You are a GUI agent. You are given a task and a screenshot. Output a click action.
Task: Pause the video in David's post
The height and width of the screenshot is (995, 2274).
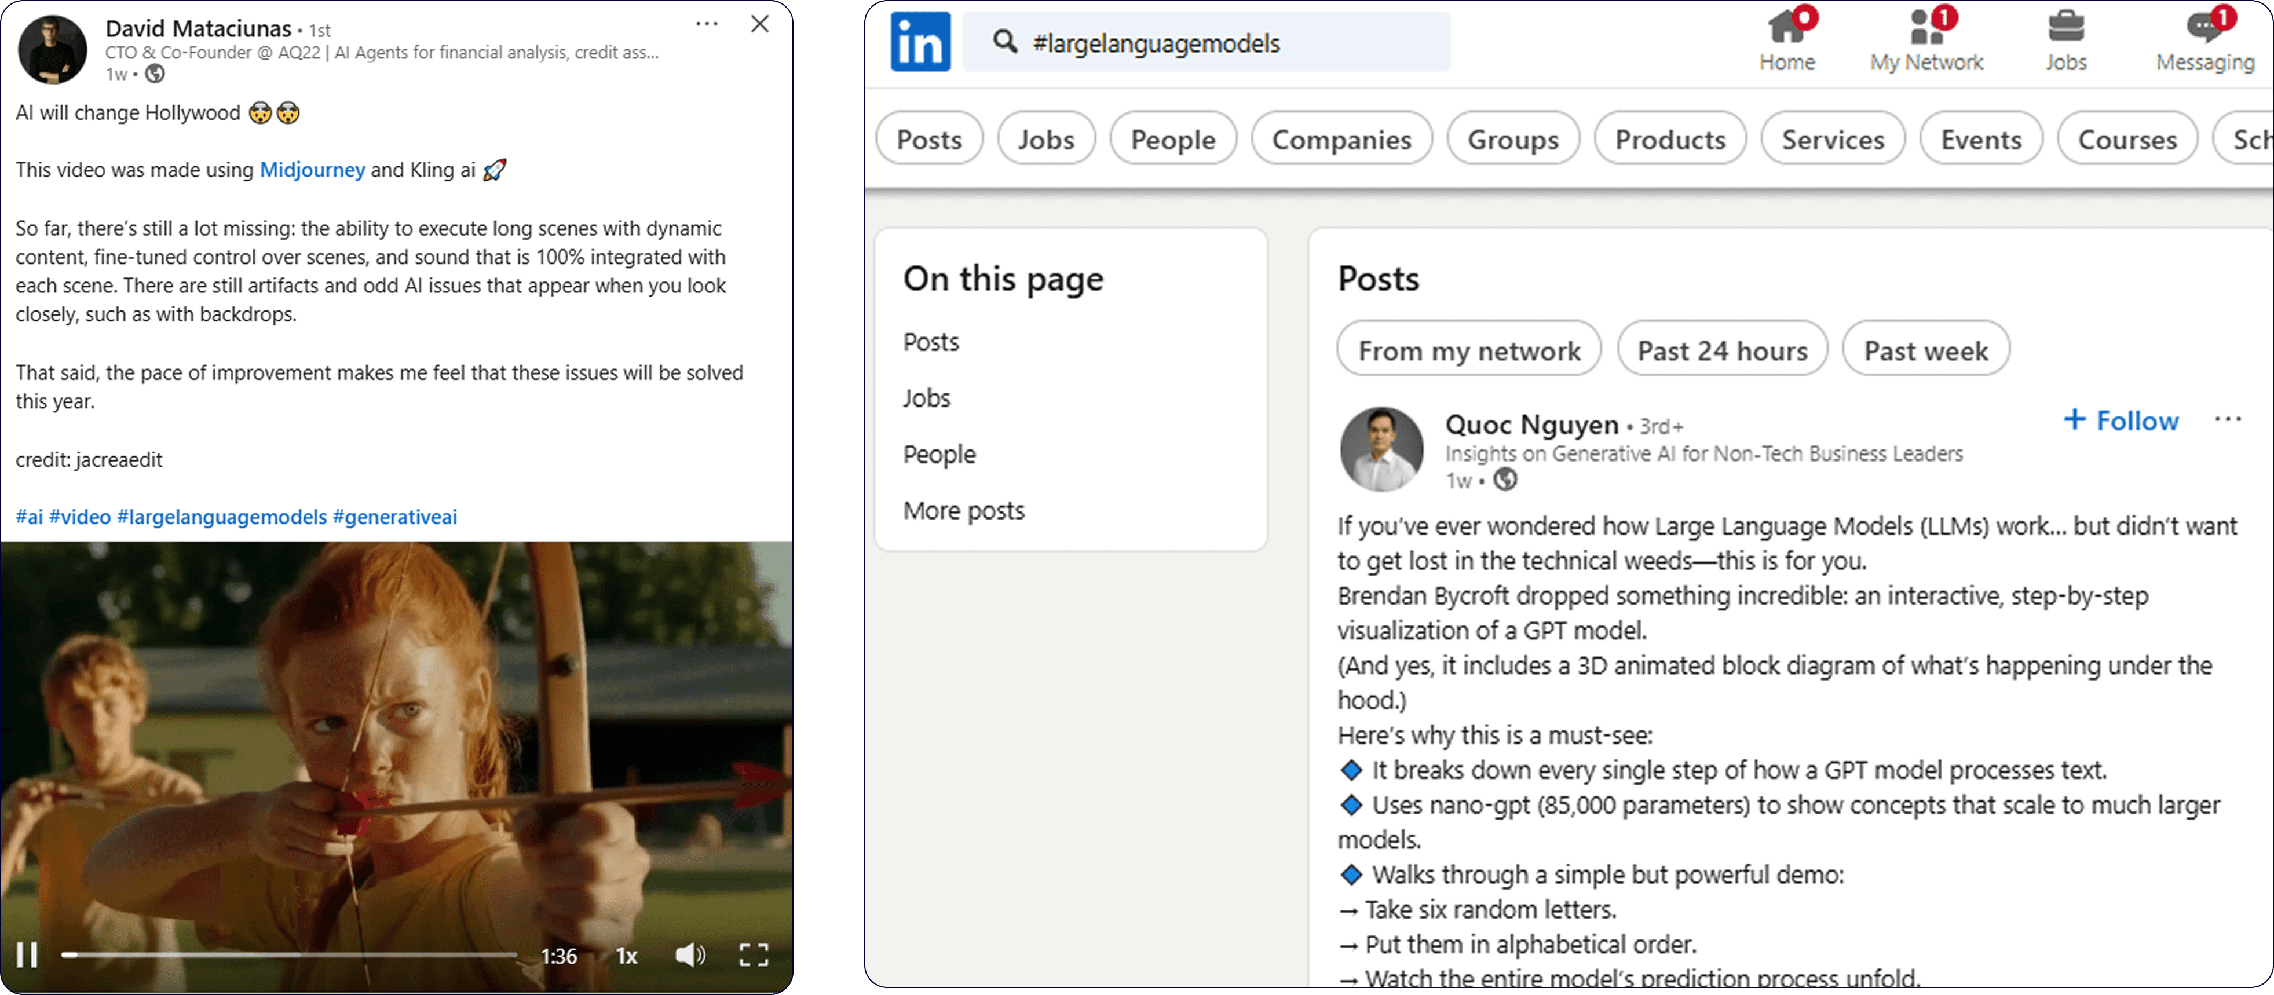click(27, 955)
